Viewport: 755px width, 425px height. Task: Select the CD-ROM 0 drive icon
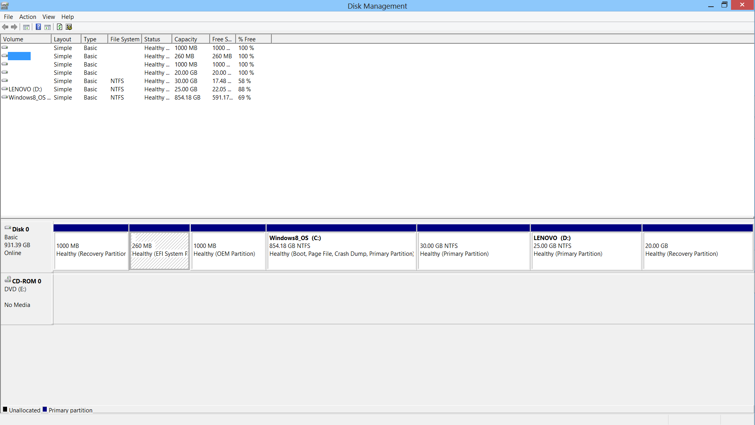coord(7,279)
